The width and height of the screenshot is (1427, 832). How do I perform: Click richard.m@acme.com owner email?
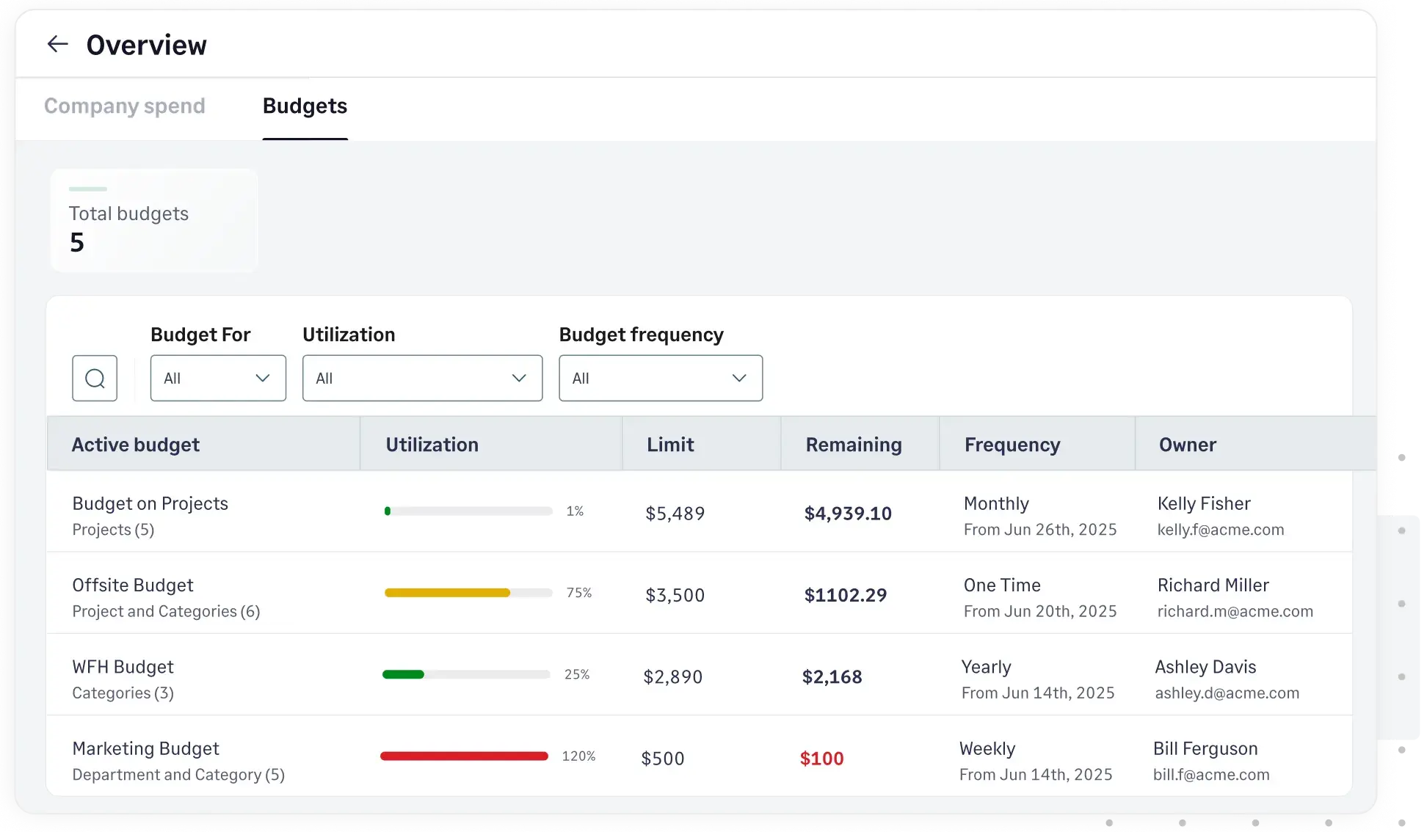tap(1235, 611)
